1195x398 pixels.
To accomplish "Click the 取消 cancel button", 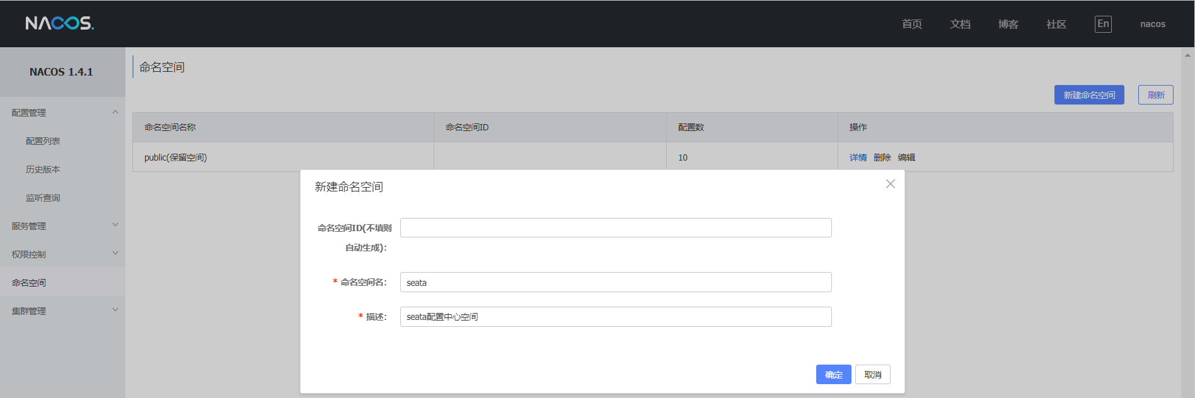I will point(872,375).
